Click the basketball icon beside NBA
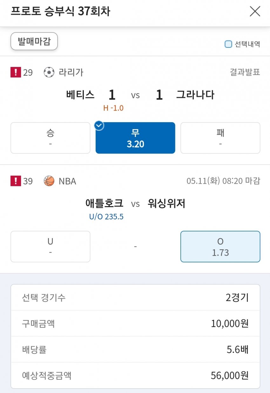 tap(49, 181)
